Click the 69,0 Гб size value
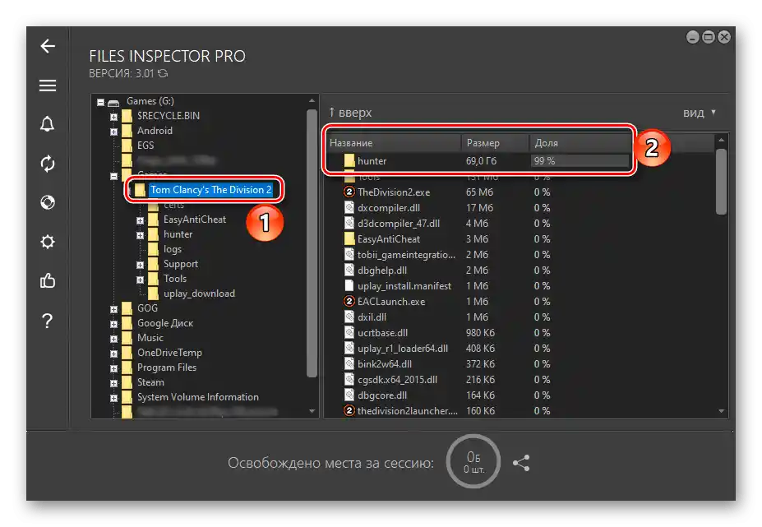The width and height of the screenshot is (762, 527). pos(481,161)
